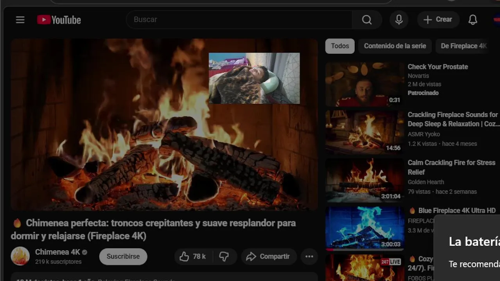Screen dimensions: 500x281
Task: Click the Patrocinado label
Action: (x=423, y=93)
